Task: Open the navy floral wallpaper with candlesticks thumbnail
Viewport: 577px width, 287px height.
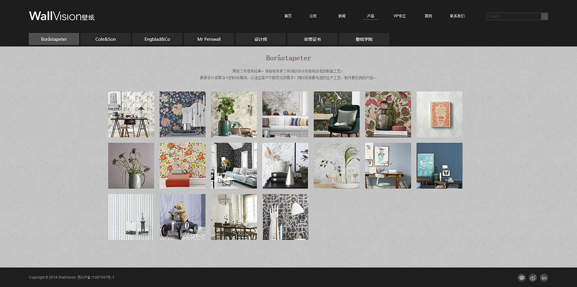Action: click(182, 114)
